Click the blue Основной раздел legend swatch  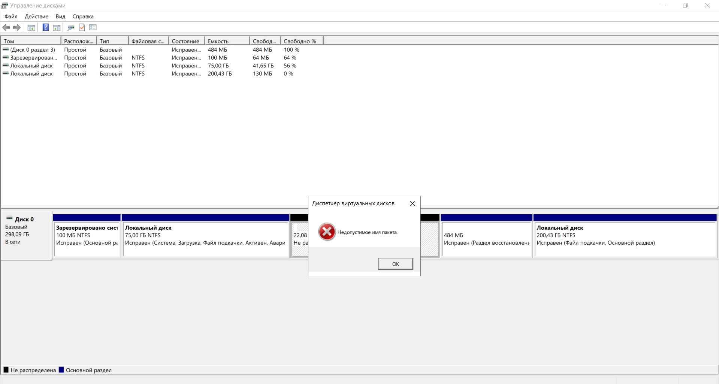[61, 370]
